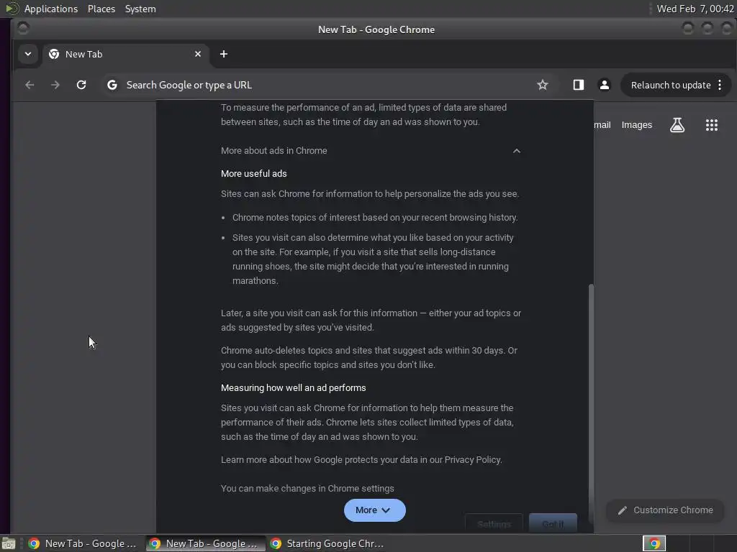Open the side panel icon

[578, 85]
